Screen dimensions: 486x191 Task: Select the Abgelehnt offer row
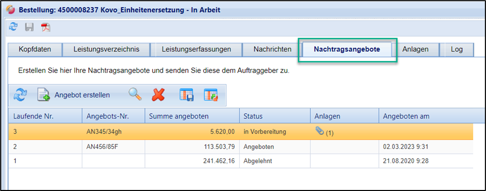tap(241, 161)
